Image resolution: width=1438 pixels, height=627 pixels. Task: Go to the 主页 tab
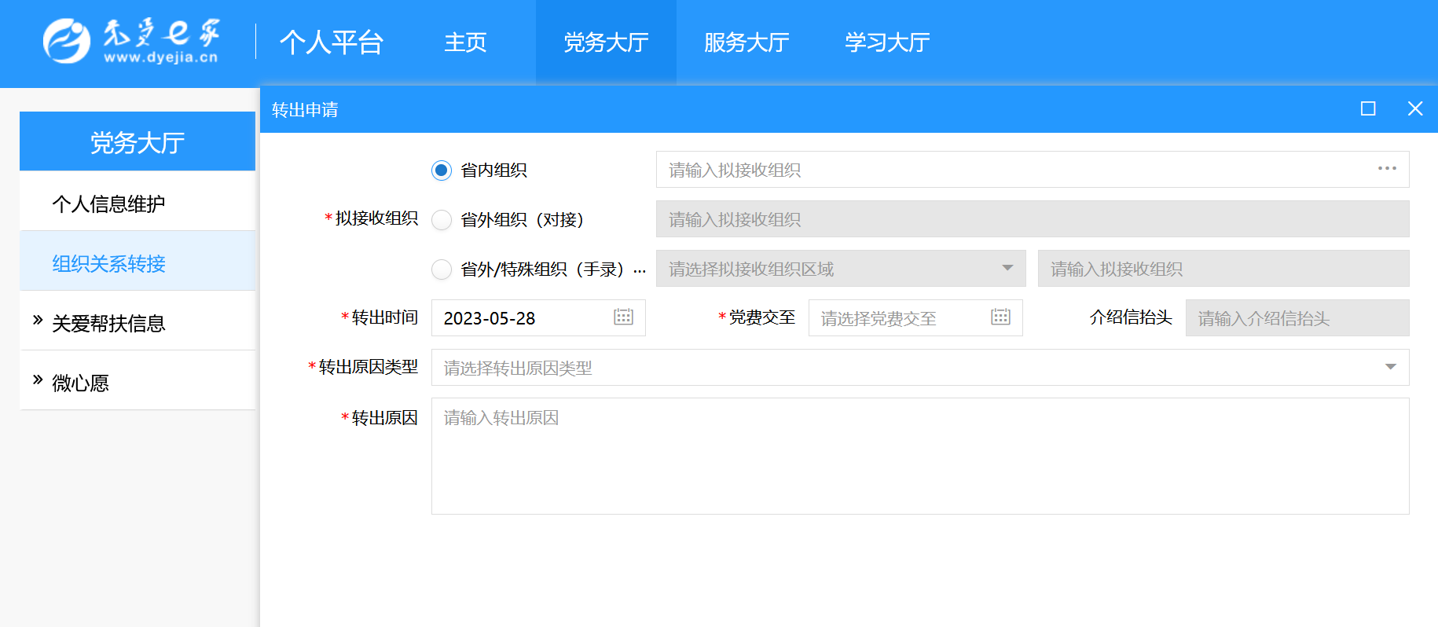click(x=465, y=42)
